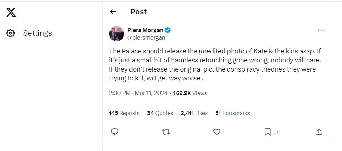View the 2,411 Likes count
The width and height of the screenshot is (342, 151).
click(x=194, y=113)
